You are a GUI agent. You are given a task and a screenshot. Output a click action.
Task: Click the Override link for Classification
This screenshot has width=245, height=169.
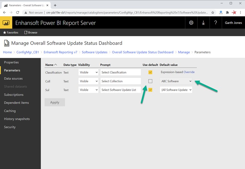click(189, 72)
